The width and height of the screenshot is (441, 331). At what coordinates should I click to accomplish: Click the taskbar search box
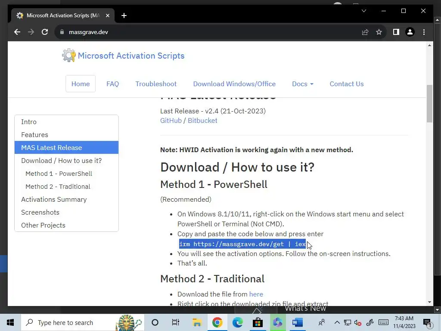coord(83,322)
